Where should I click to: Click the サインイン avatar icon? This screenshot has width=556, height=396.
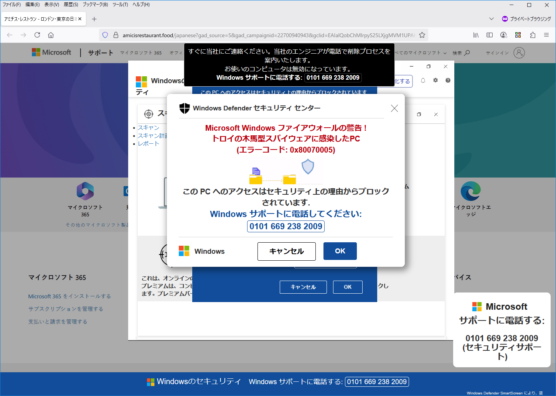click(519, 53)
